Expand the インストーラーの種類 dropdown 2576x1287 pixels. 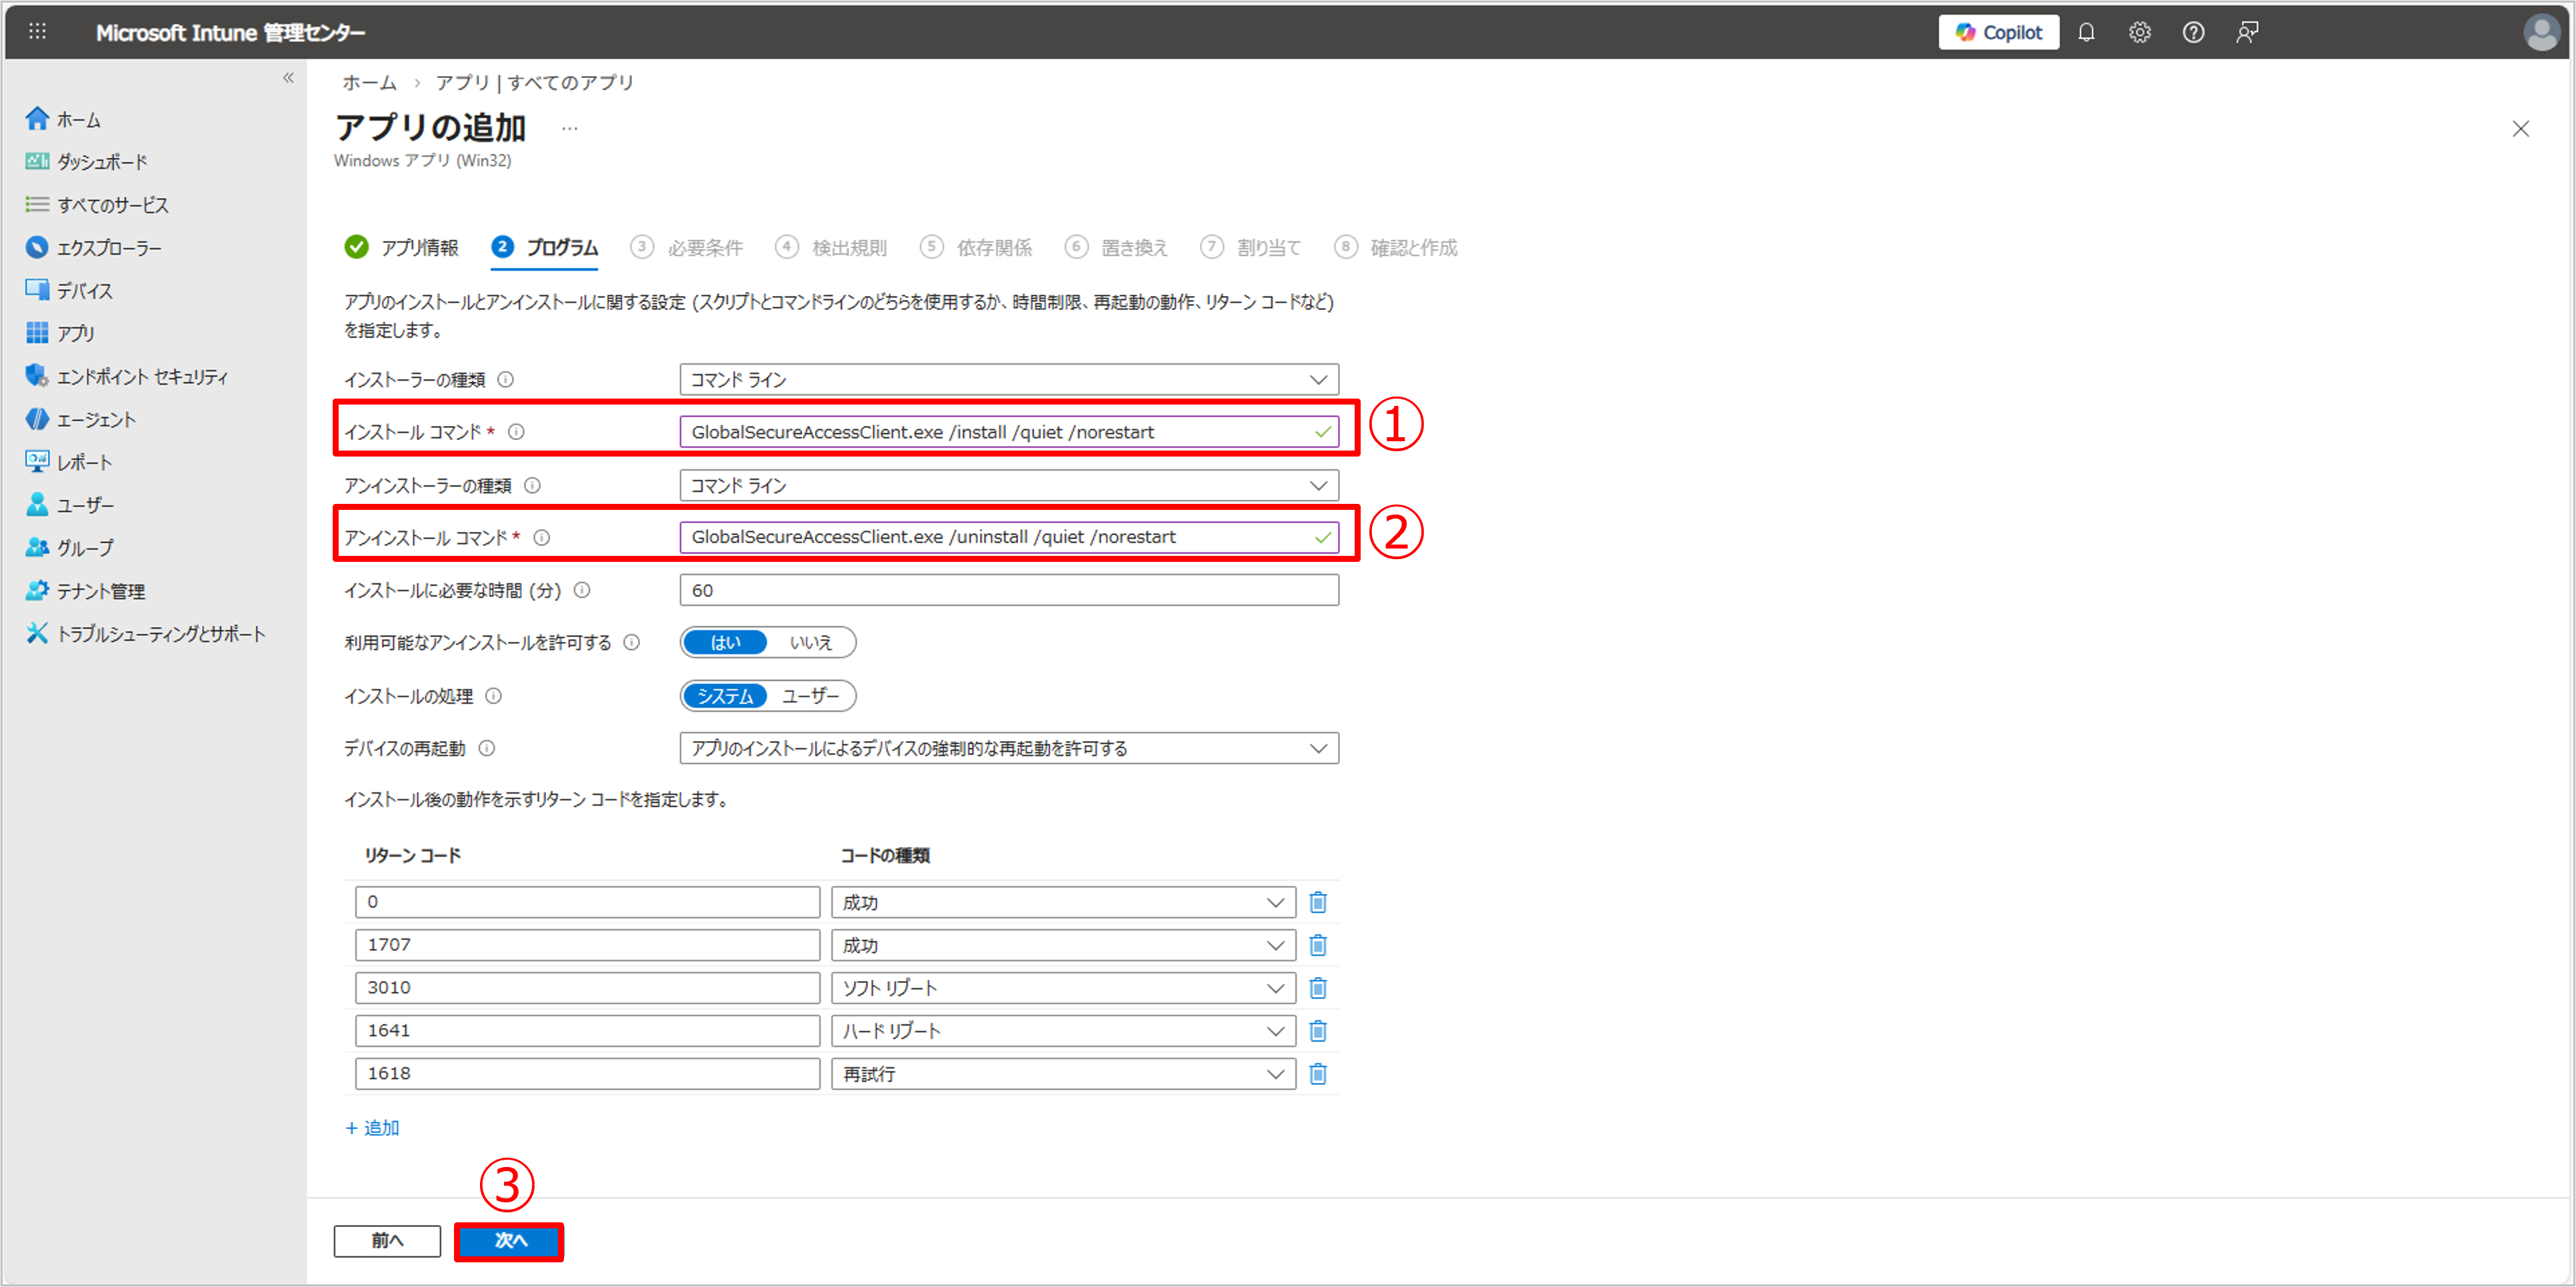coord(1008,380)
